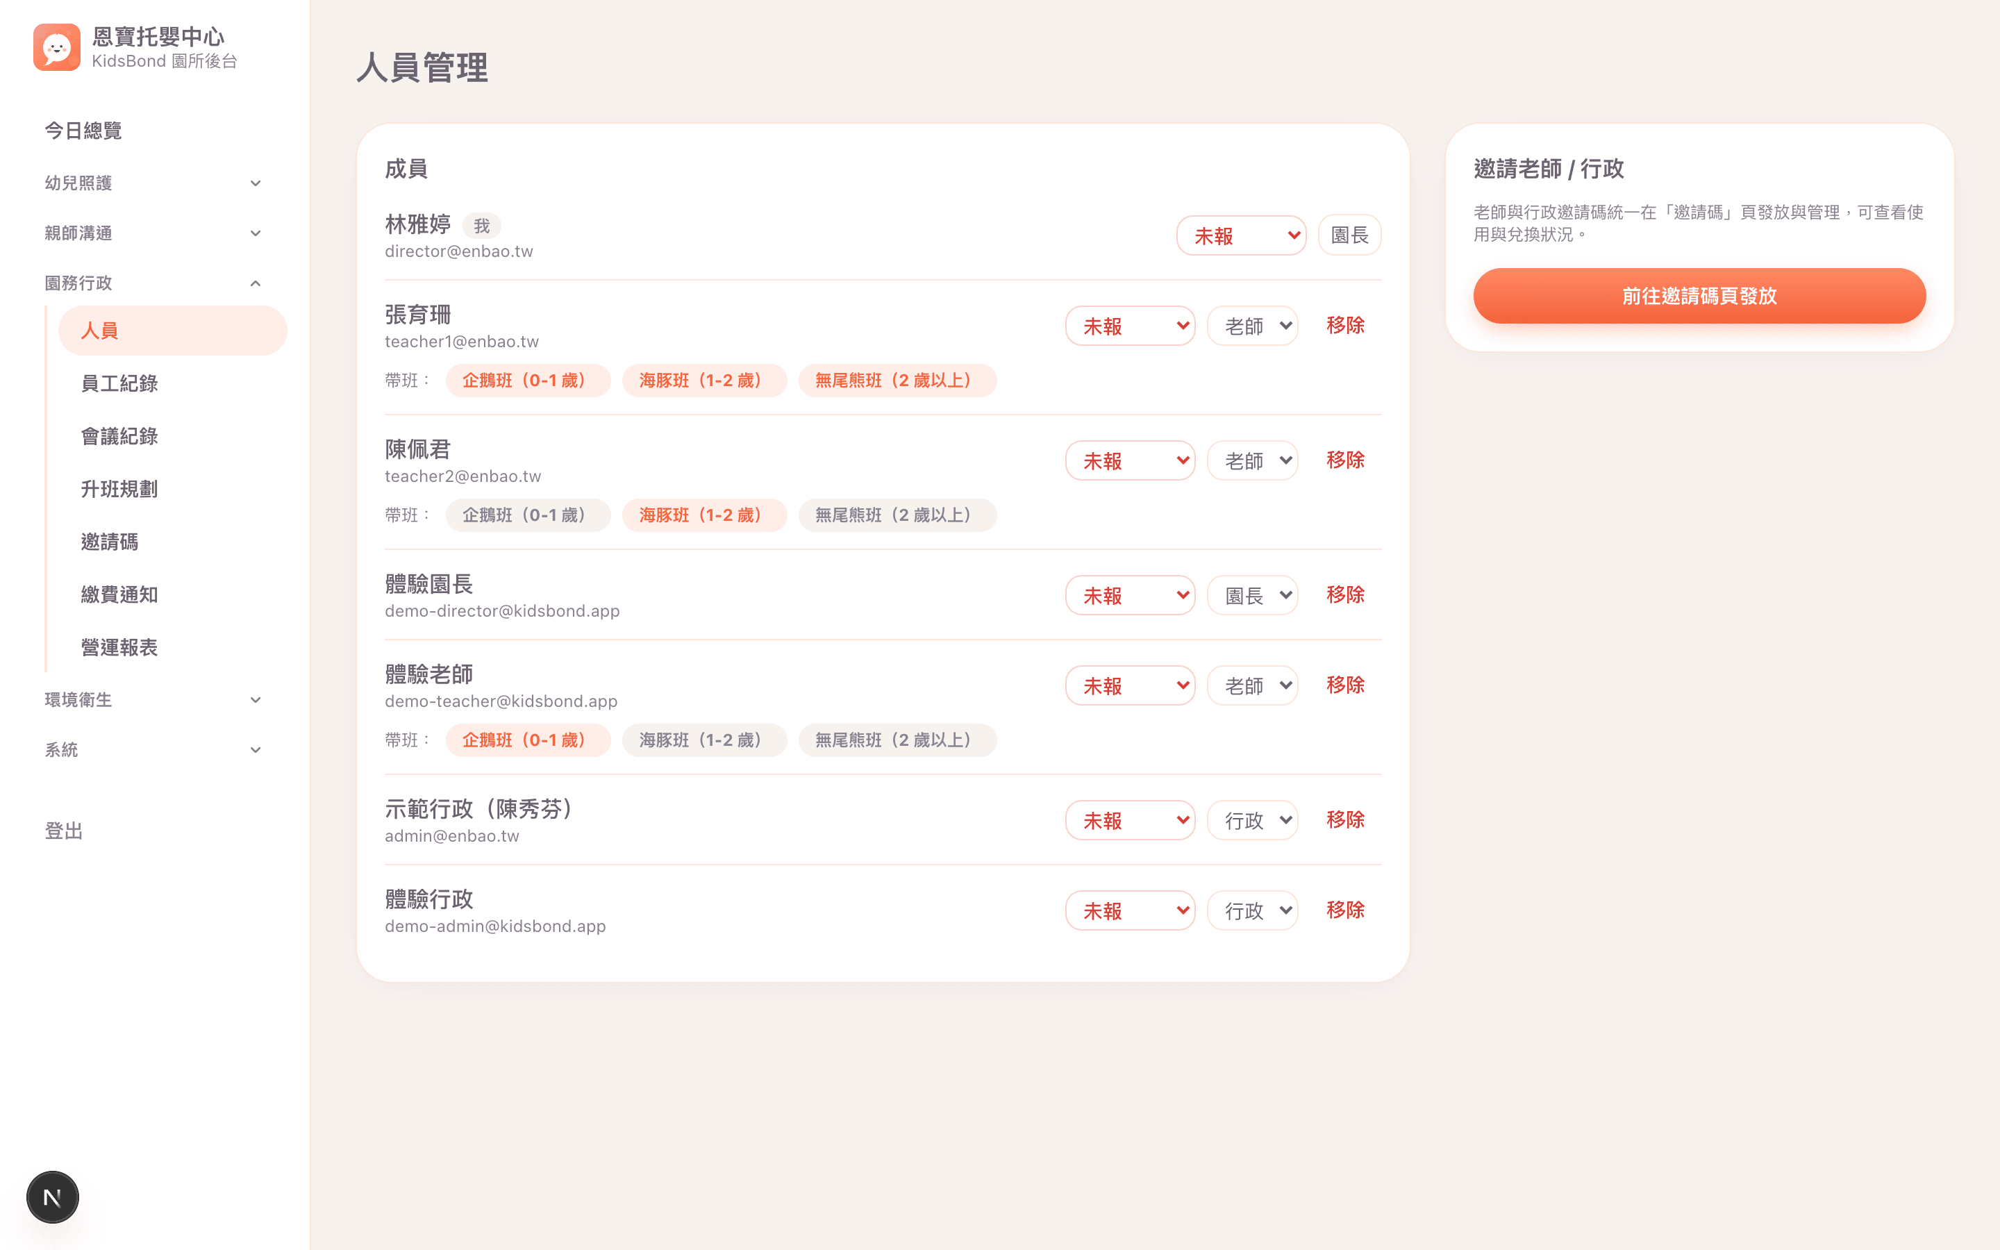Expand the 系統 sidebar section

pyautogui.click(x=153, y=750)
